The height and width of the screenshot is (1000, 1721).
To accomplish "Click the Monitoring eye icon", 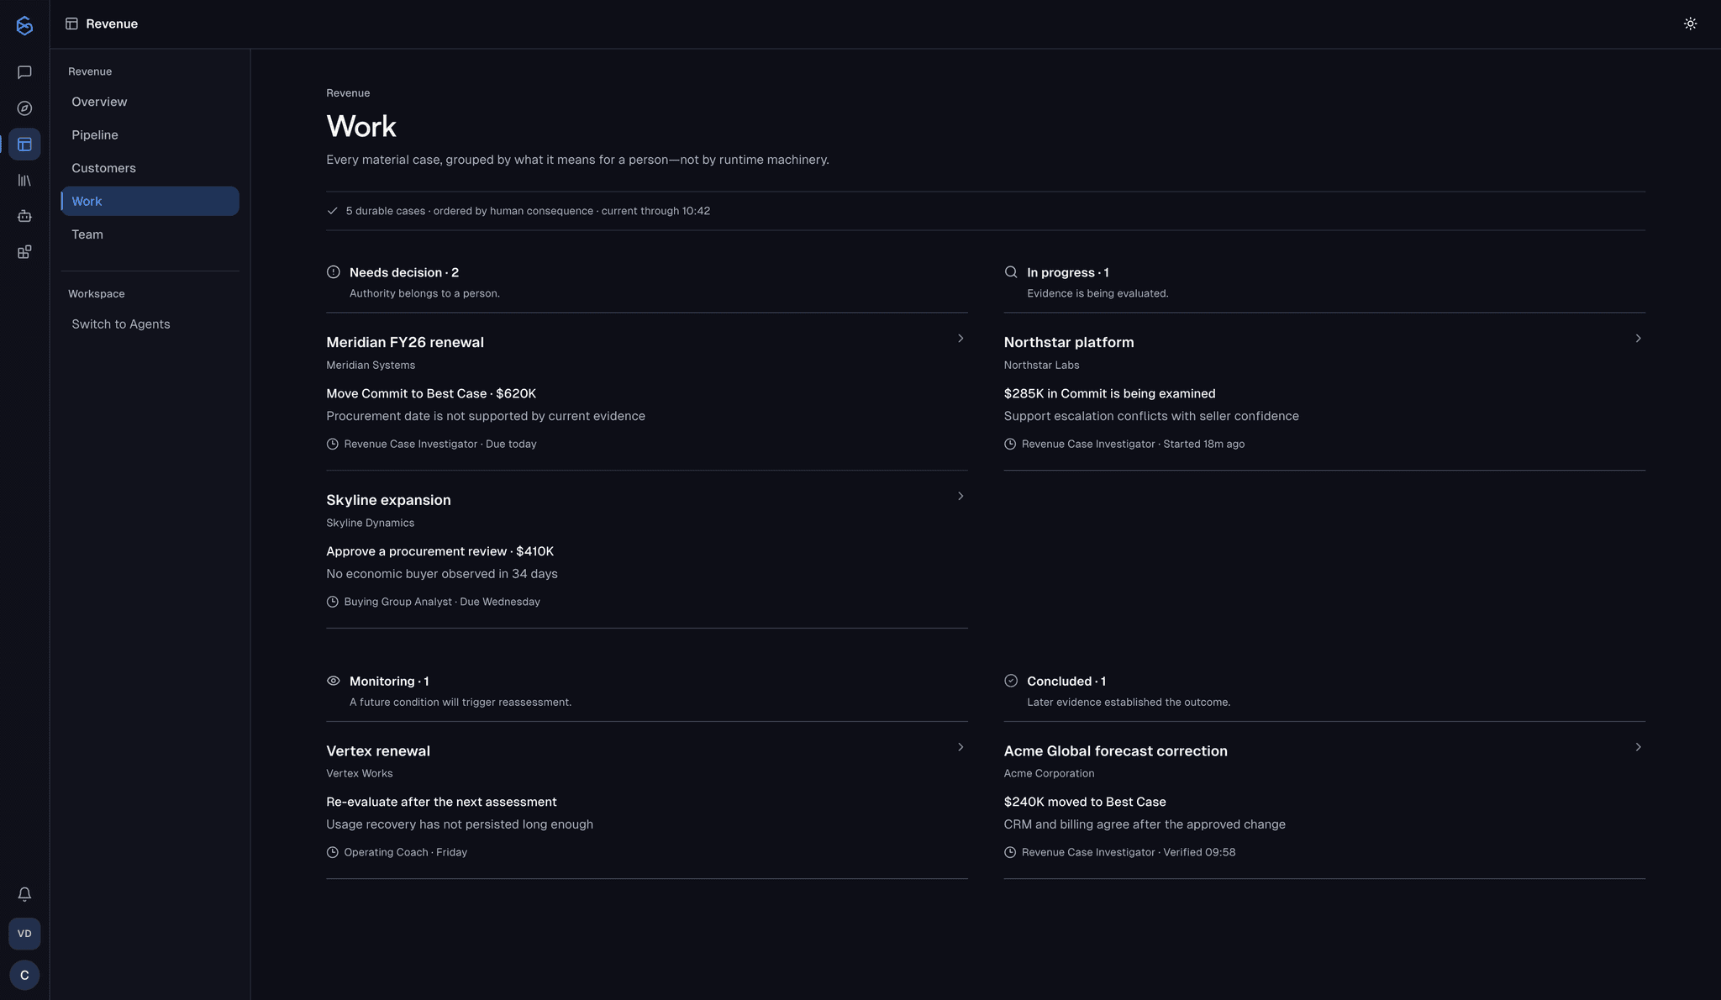I will (334, 681).
